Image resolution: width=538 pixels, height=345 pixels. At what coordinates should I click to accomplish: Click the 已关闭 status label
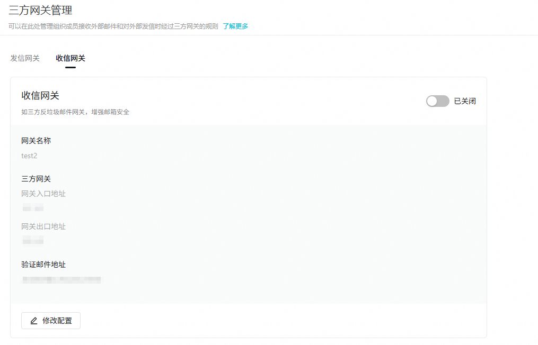(x=465, y=101)
